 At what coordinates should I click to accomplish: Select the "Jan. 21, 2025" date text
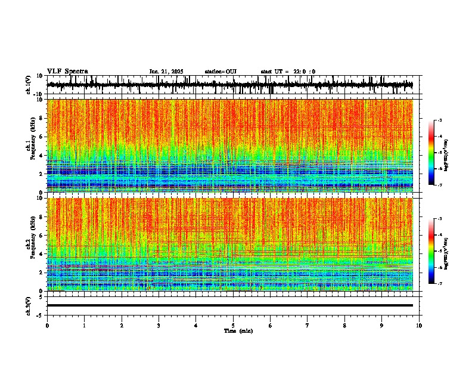166,72
